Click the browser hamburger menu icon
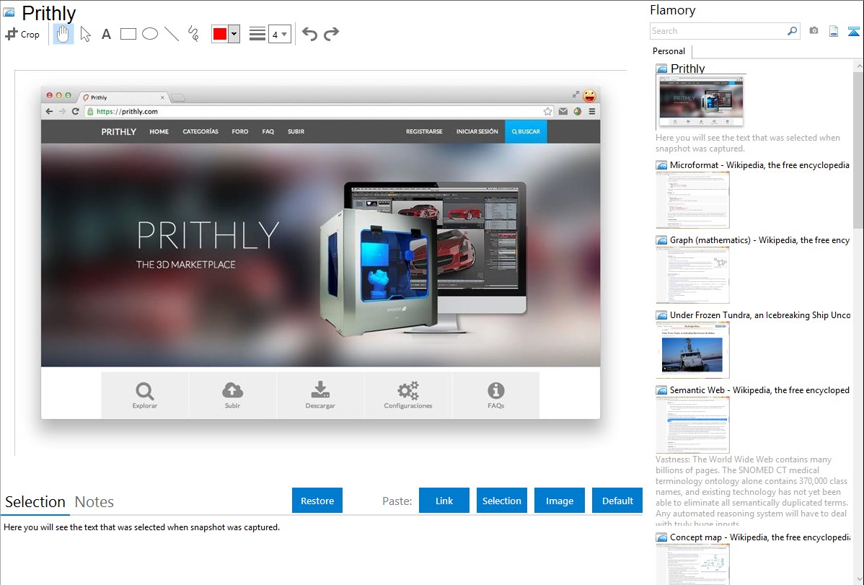The width and height of the screenshot is (864, 585). pos(592,111)
